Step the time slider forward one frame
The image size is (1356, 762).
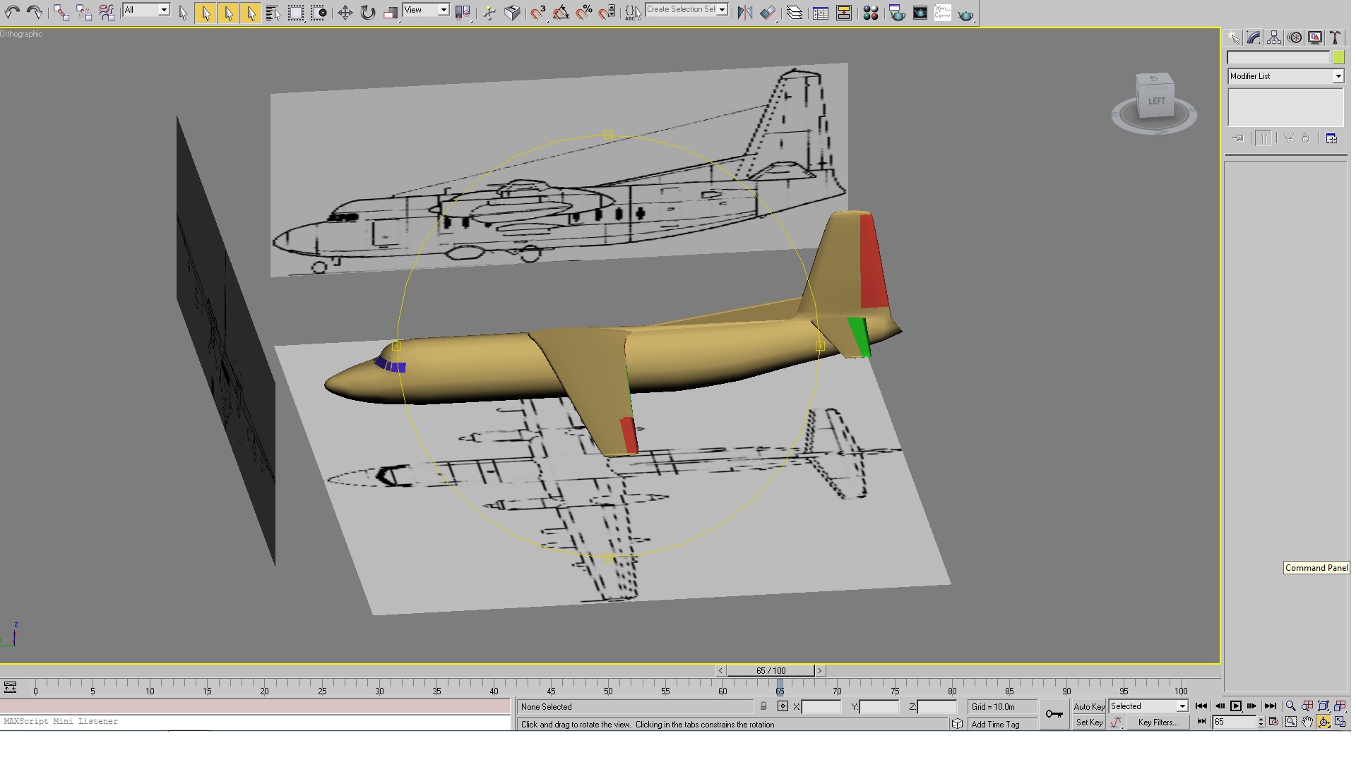pos(820,670)
